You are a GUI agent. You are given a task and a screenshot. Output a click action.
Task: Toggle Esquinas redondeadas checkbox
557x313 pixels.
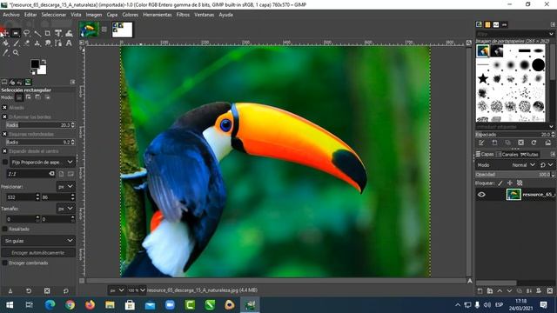click(x=4, y=134)
